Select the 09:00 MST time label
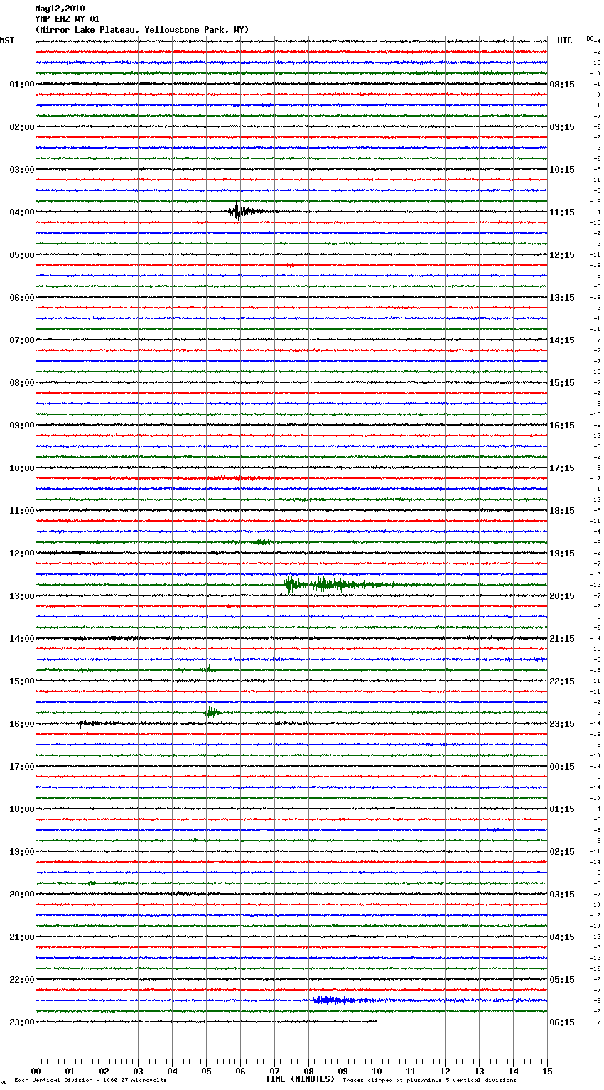Viewport: 604px width, 1090px height. coord(21,426)
